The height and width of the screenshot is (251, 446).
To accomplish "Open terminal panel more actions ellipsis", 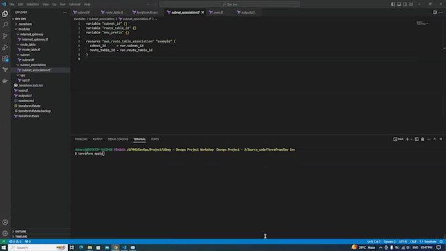I will click(429, 140).
